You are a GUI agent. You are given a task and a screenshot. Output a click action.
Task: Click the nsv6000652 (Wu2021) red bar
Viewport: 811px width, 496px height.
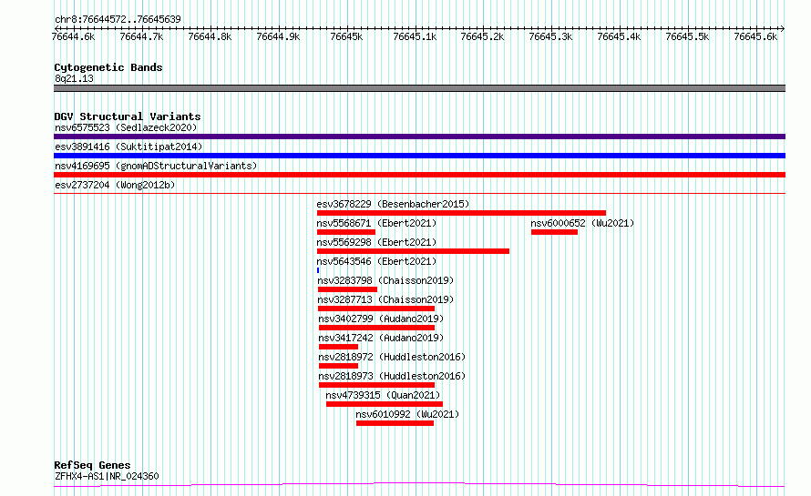click(554, 232)
